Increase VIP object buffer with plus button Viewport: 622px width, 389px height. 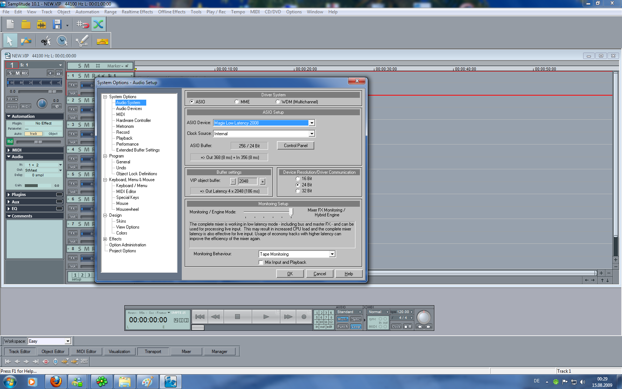click(x=262, y=181)
